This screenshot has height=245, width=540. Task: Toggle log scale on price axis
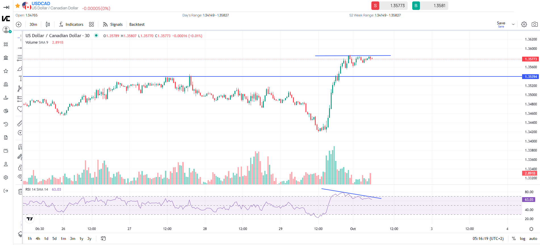point(522,238)
